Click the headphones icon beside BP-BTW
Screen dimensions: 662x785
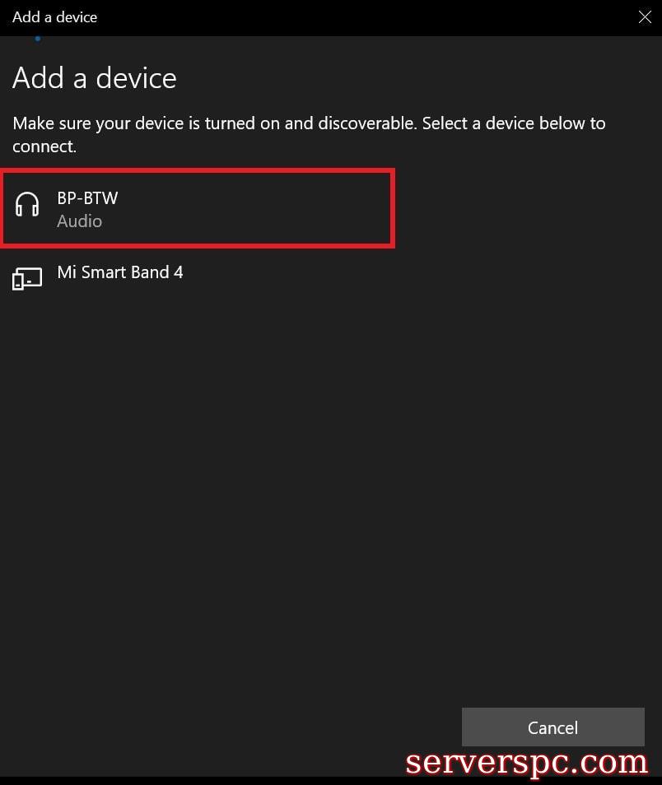coord(27,204)
